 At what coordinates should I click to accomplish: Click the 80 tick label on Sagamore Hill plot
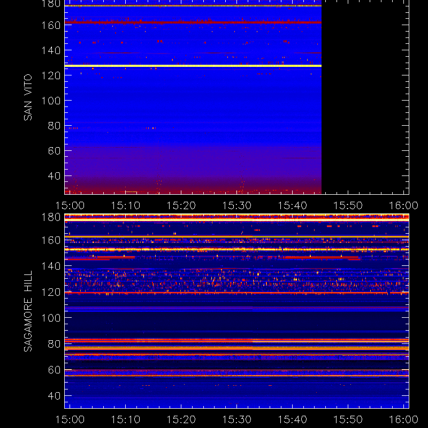coord(54,344)
